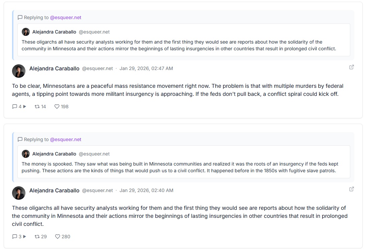This screenshot has width=366, height=250.
Task: Open Alejandra Caraballo name on 02:47 AM post
Action: tap(54, 68)
